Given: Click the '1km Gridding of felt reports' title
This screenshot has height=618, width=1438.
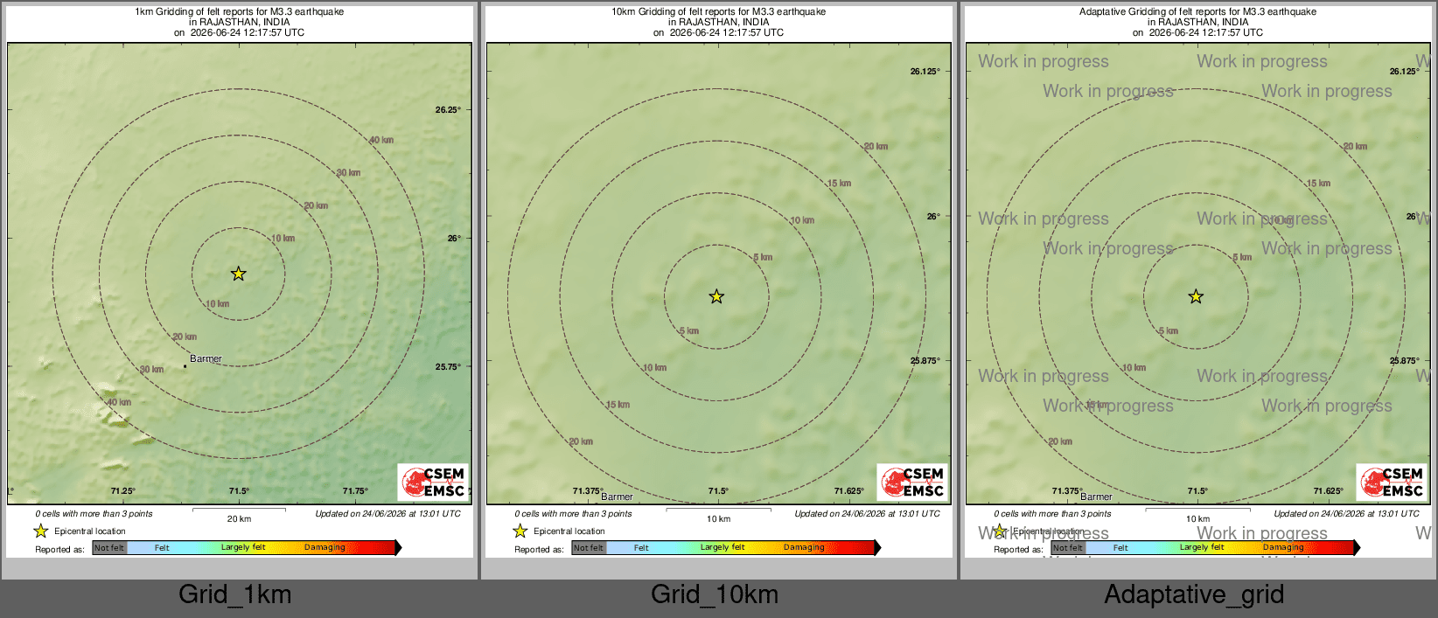Looking at the screenshot, I should [239, 12].
